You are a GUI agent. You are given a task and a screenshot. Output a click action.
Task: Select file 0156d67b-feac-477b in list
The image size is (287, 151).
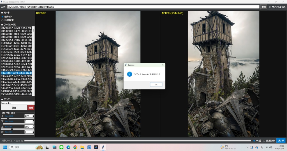pos(16,49)
